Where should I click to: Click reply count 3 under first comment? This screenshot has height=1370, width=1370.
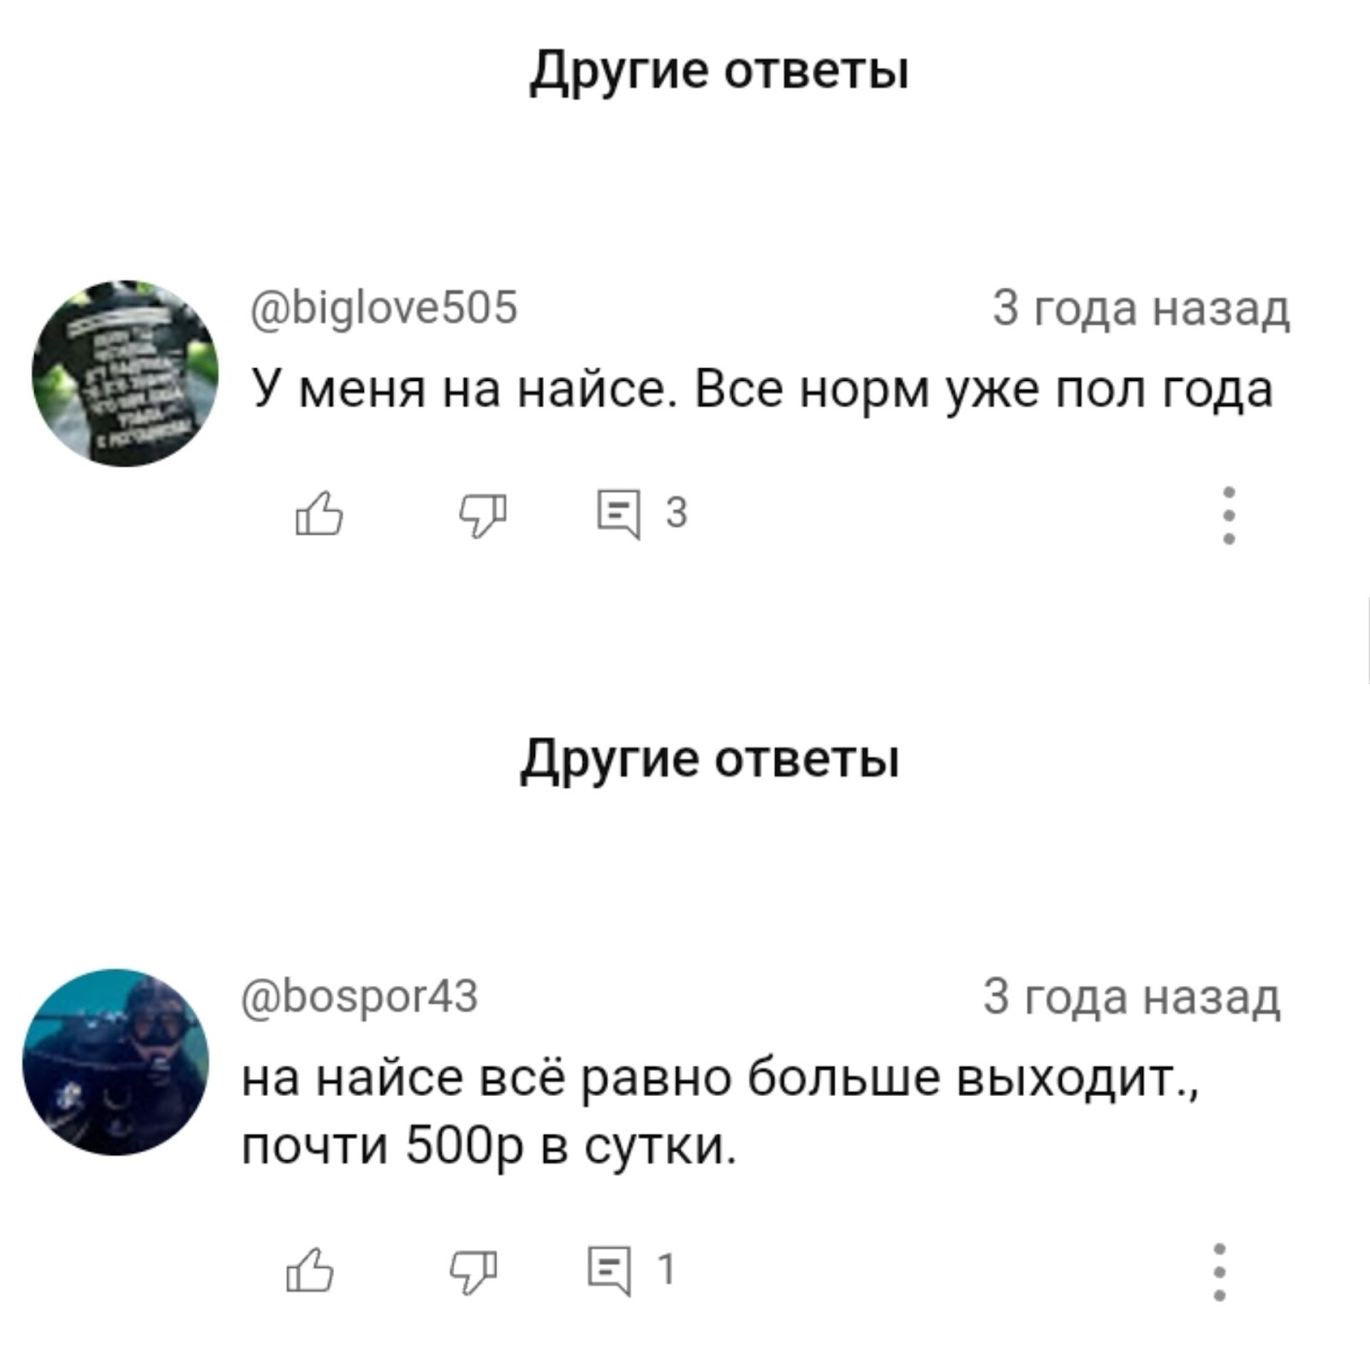[x=676, y=513]
